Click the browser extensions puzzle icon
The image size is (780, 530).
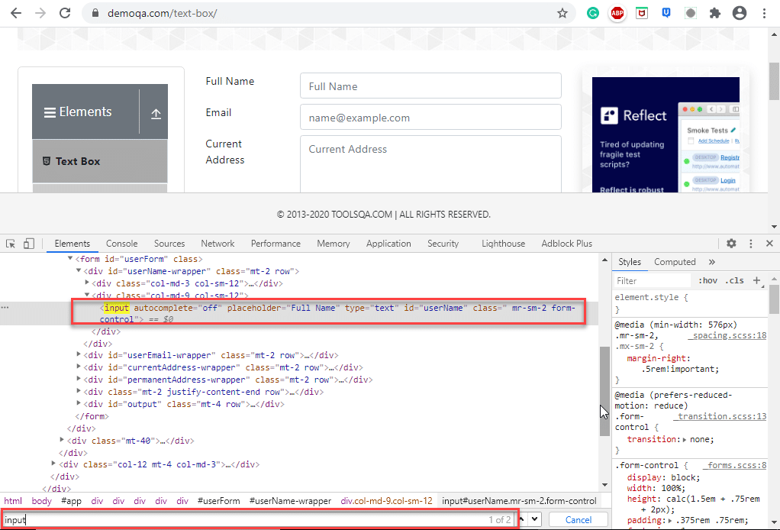[715, 13]
